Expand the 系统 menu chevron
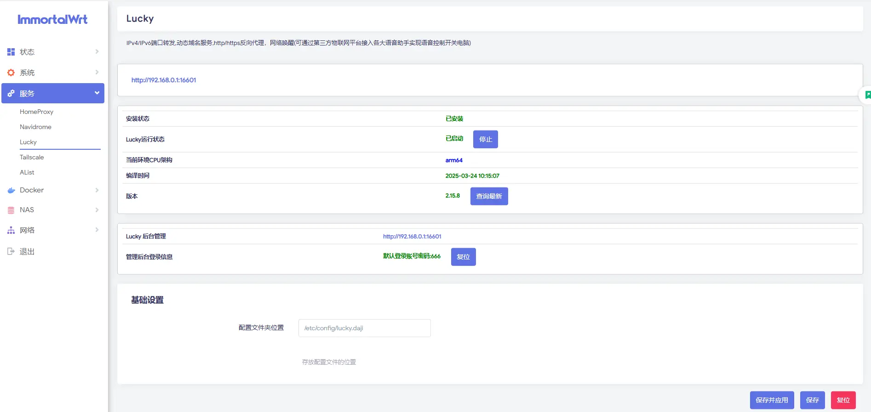 (x=97, y=72)
